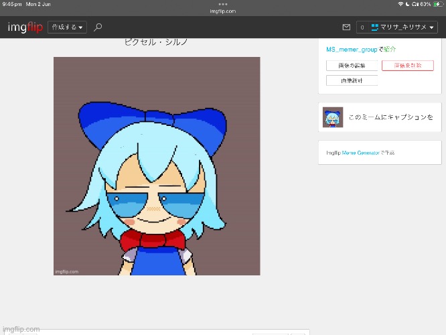Open the notification count 0

(x=362, y=27)
